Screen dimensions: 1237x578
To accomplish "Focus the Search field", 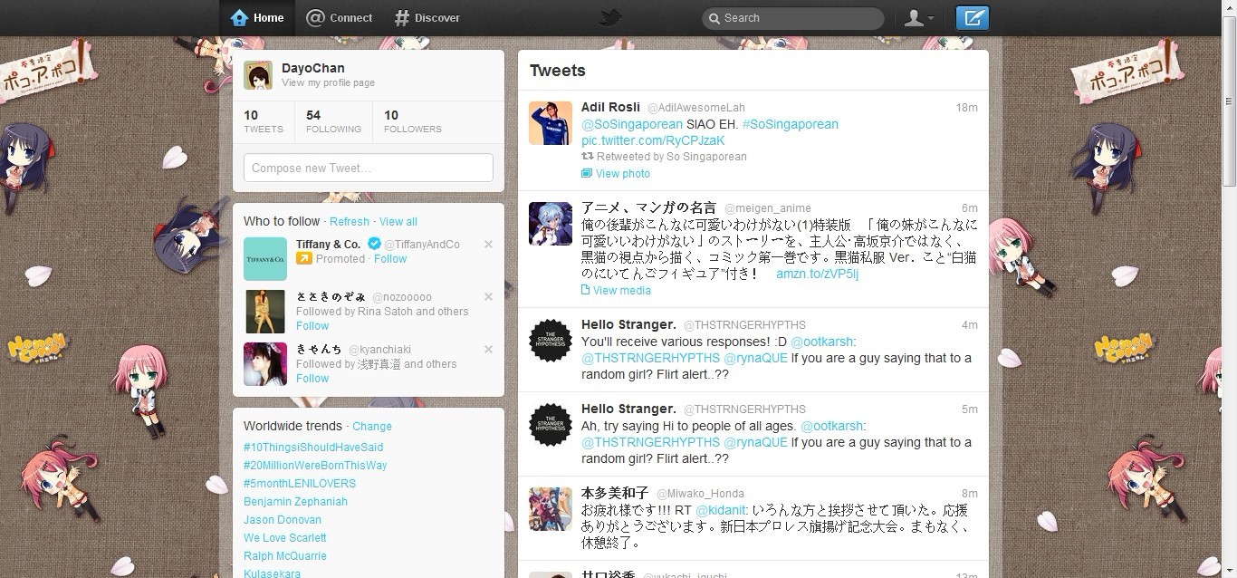I will pyautogui.click(x=792, y=17).
